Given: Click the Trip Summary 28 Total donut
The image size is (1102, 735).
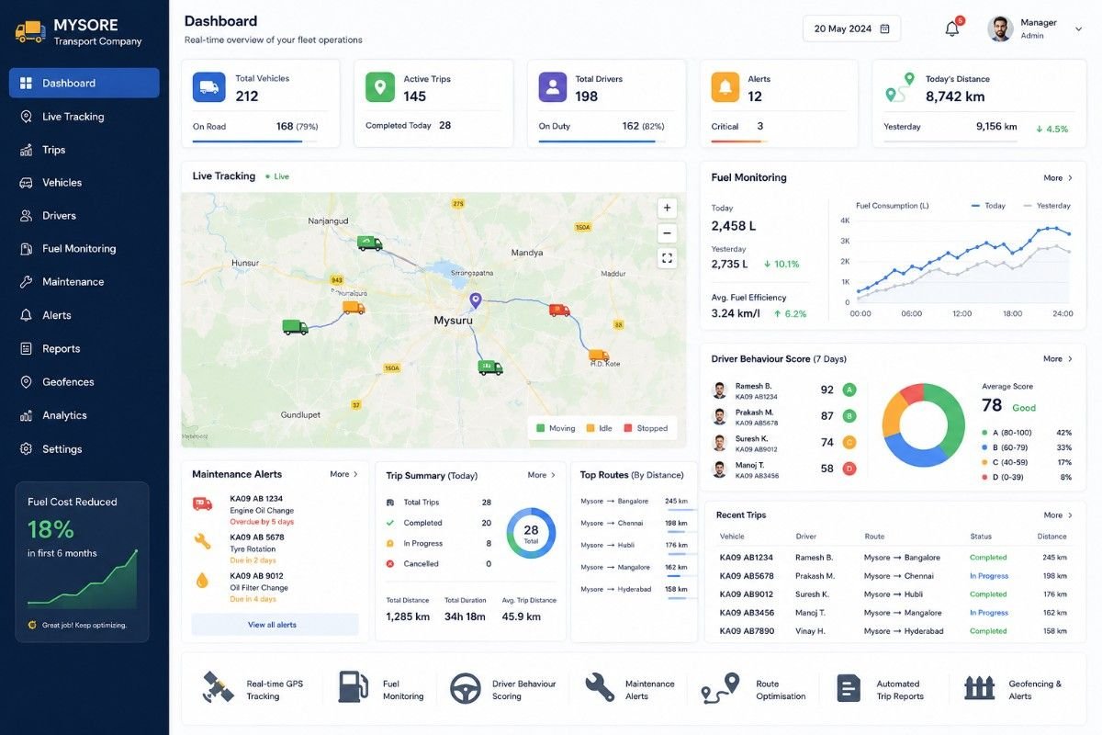Looking at the screenshot, I should 531,533.
